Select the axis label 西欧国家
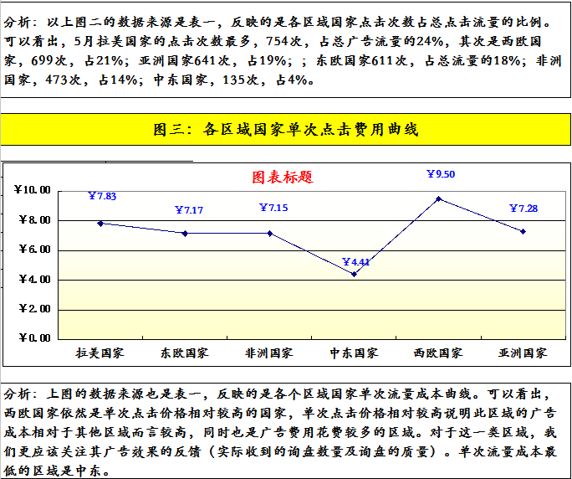The image size is (572, 479). [x=438, y=353]
